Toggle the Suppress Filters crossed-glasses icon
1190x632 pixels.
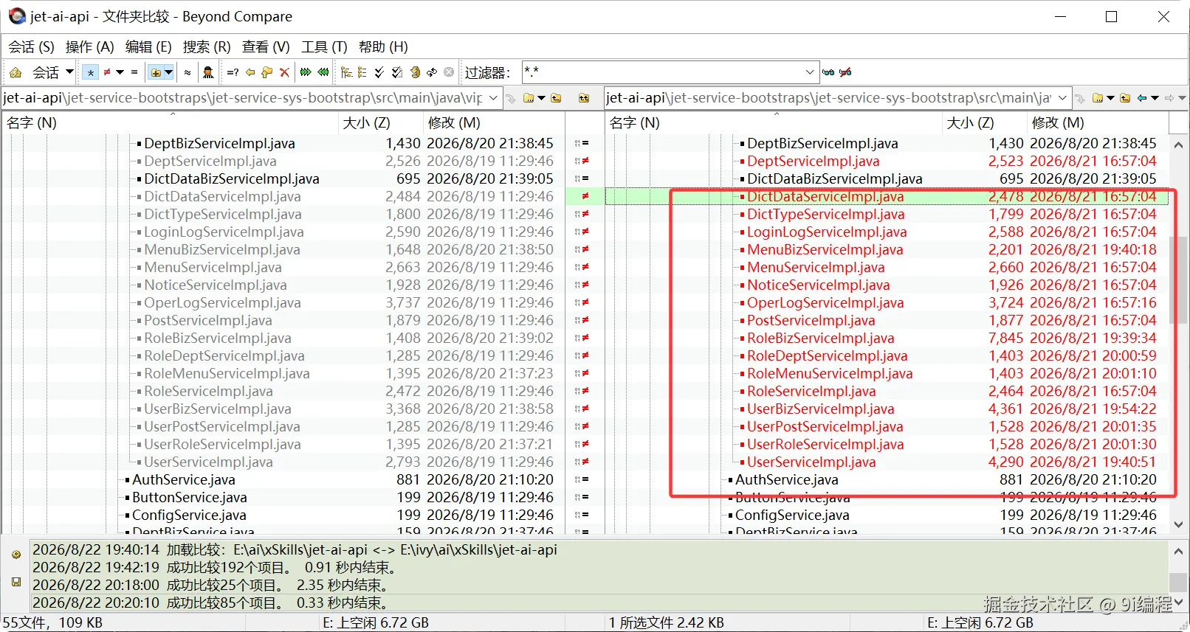[x=846, y=72]
